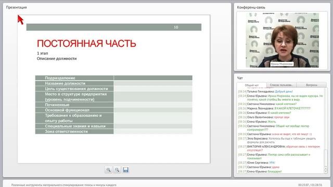This screenshot has height=187, width=333.
Task: Select the Основной функционал table row
Action: [113, 110]
